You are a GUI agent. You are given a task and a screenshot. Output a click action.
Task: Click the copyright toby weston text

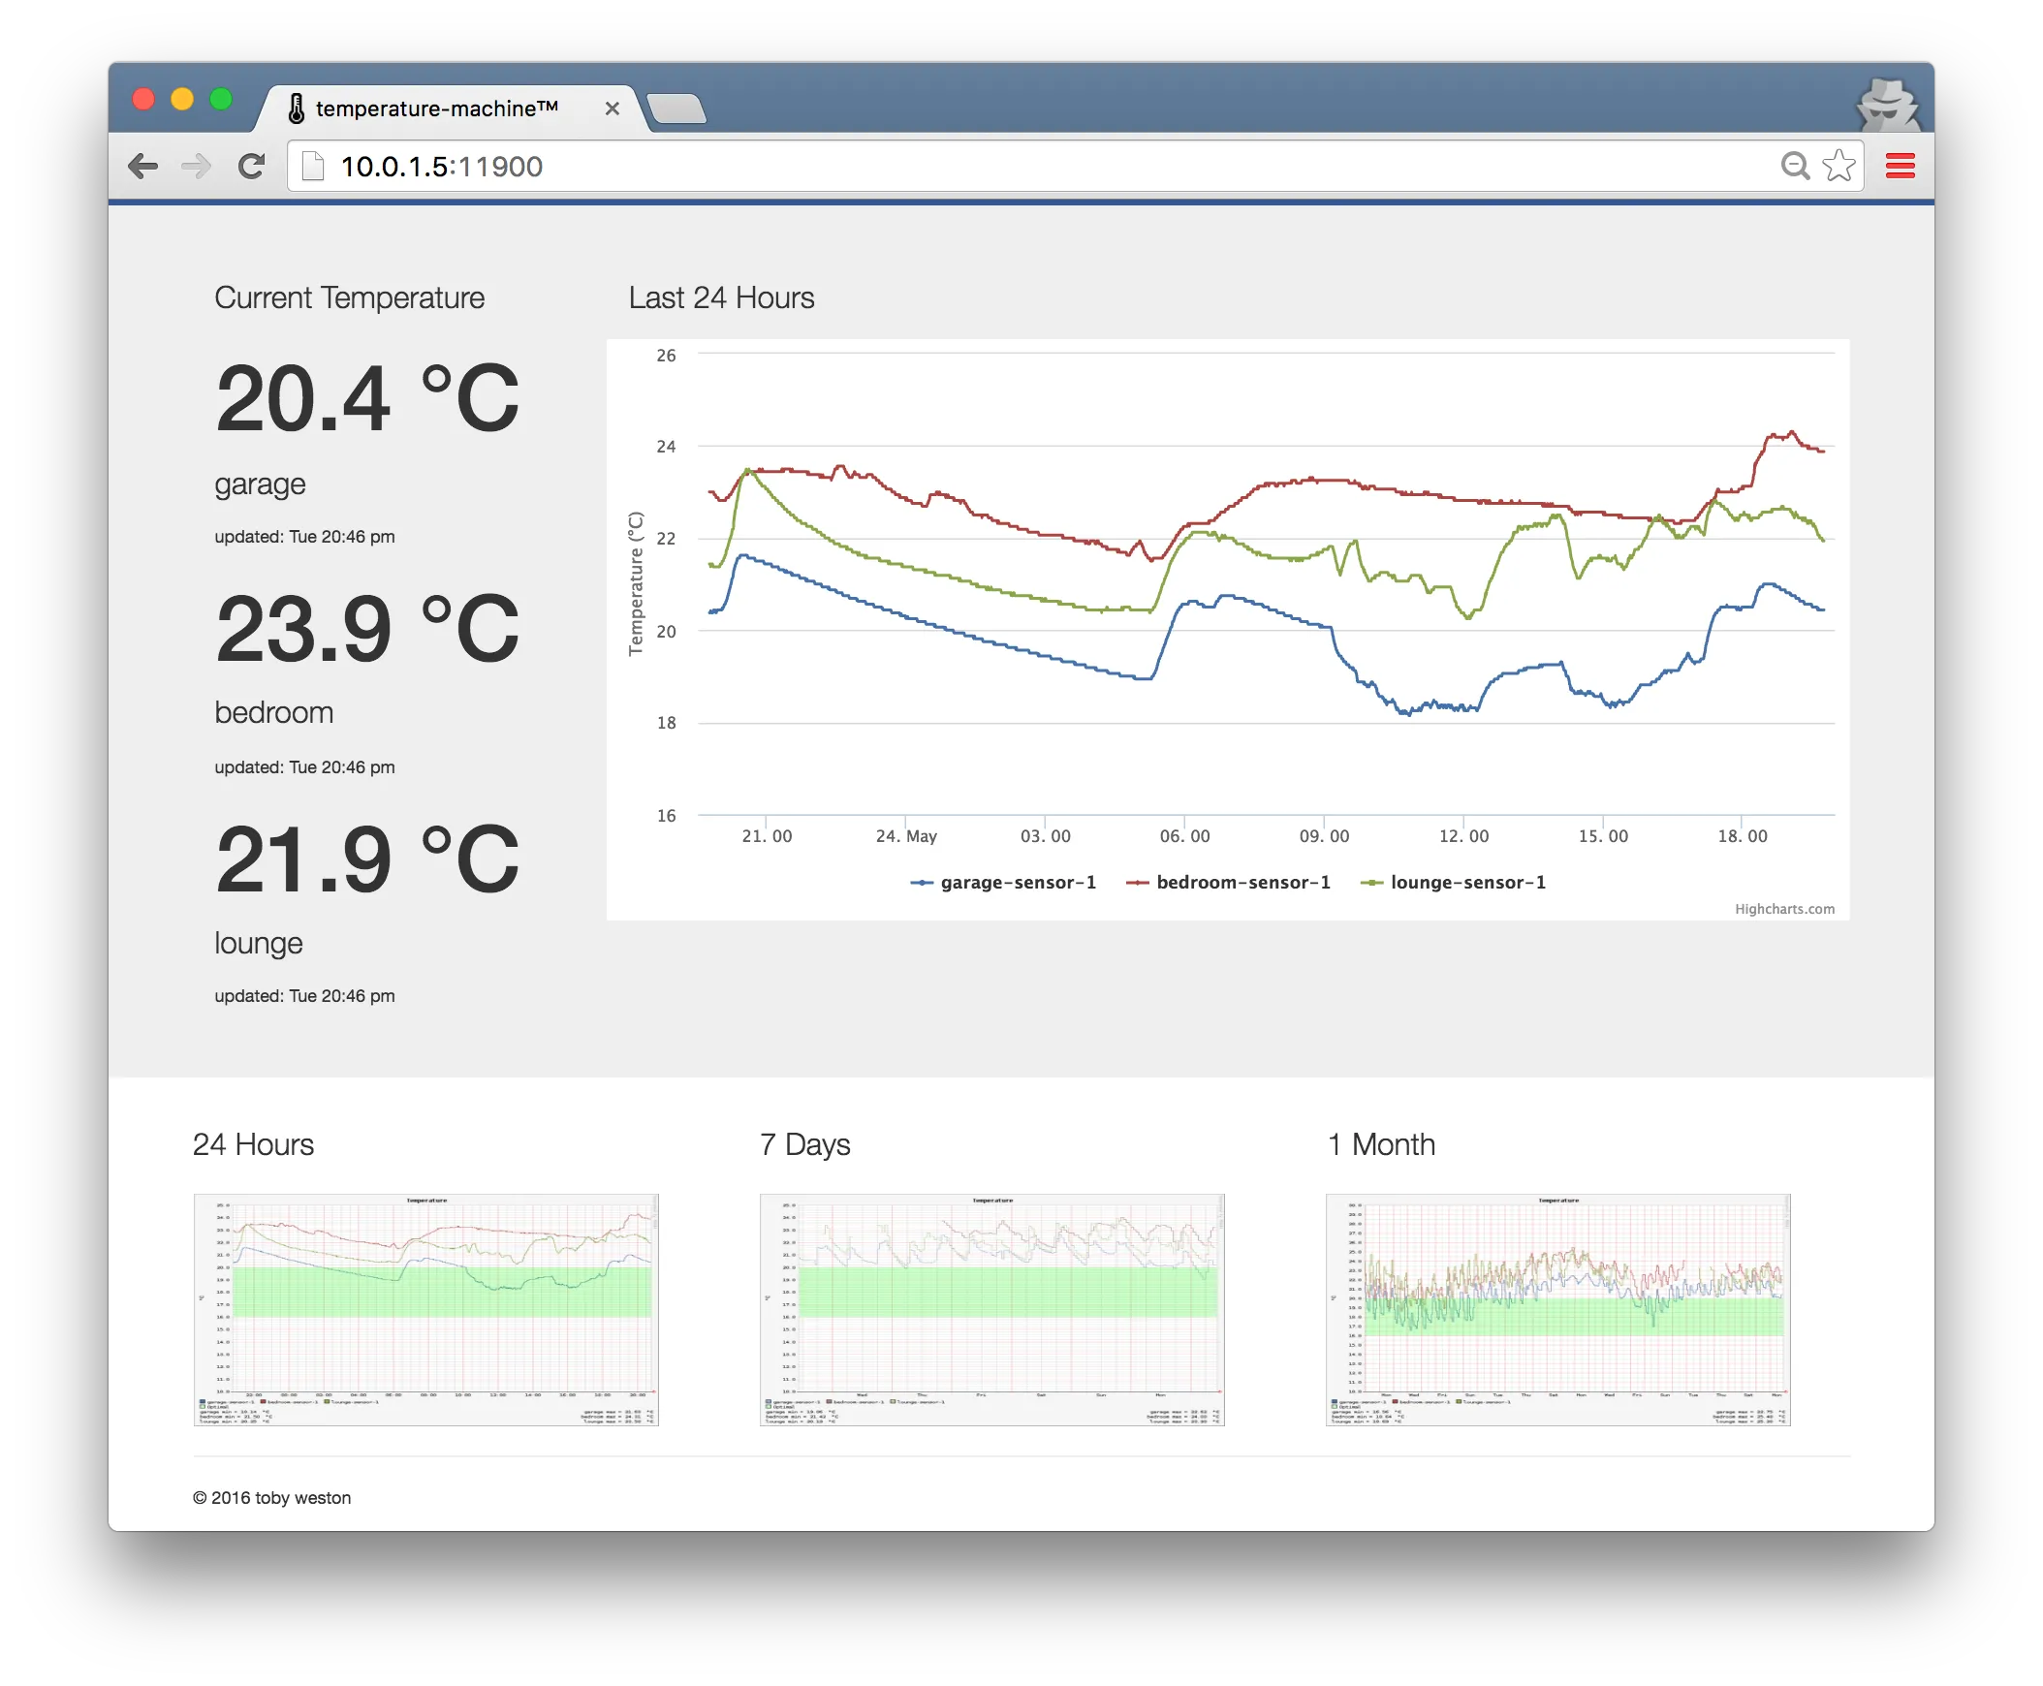[272, 1497]
